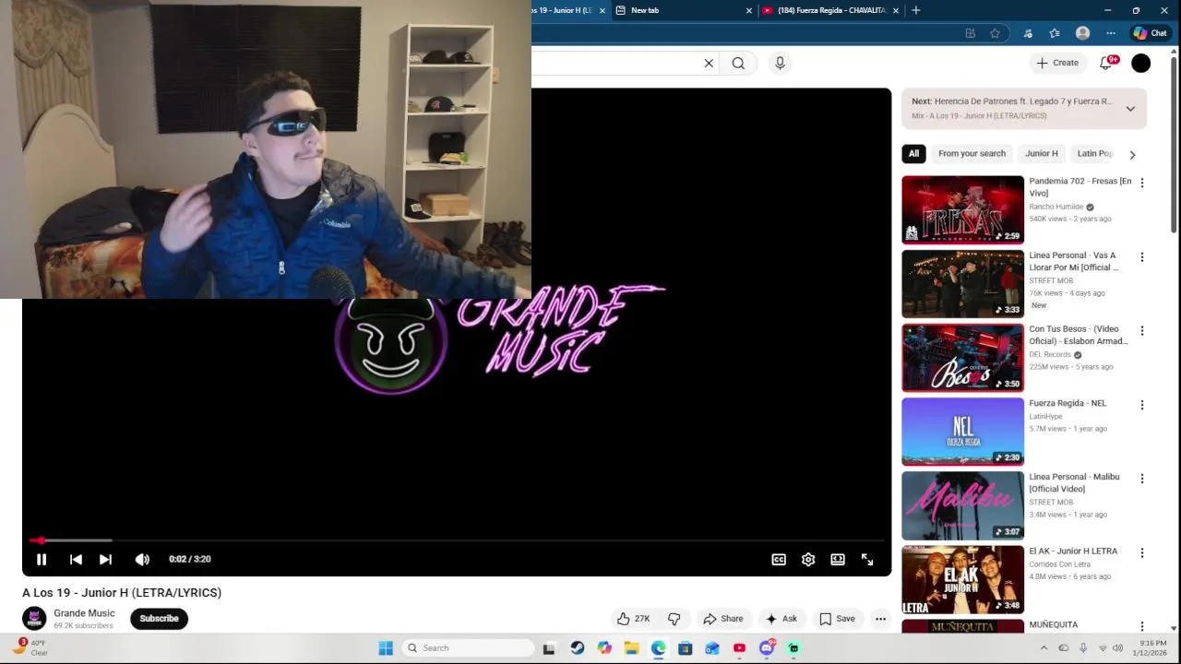Open Edge browser profile icon
The width and height of the screenshot is (1181, 664).
(x=1083, y=33)
